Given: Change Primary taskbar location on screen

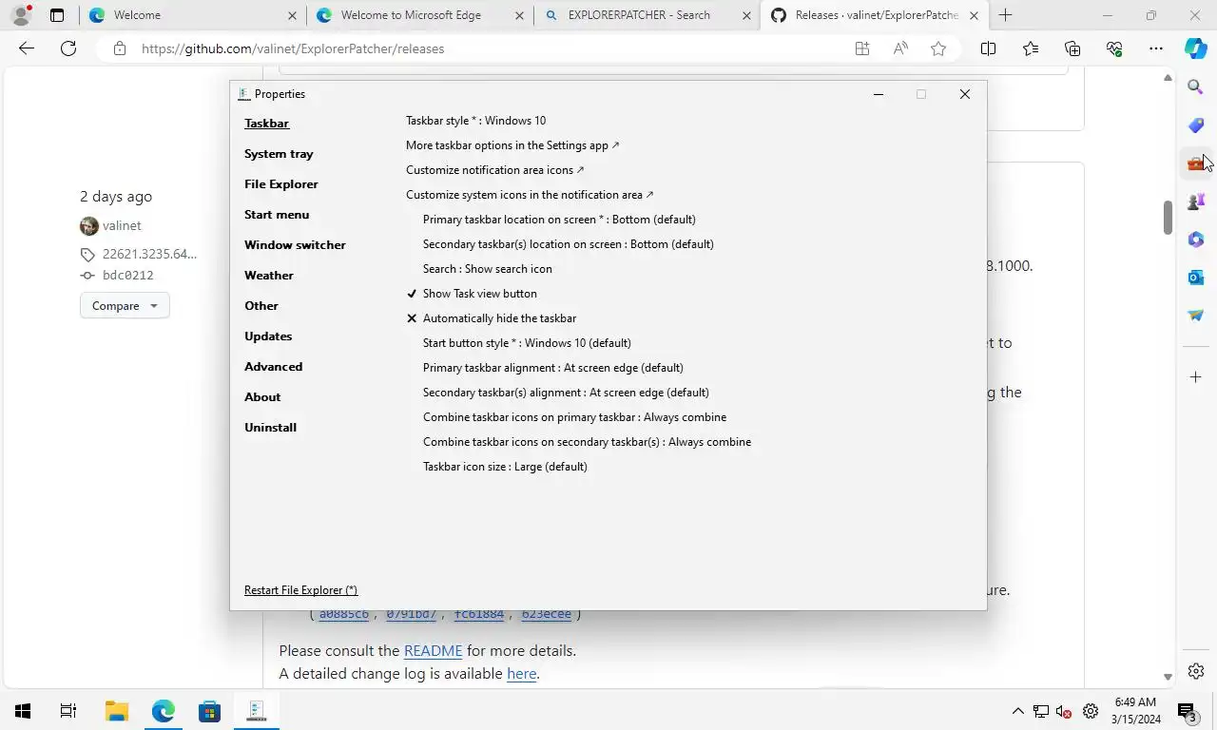Looking at the screenshot, I should (559, 220).
